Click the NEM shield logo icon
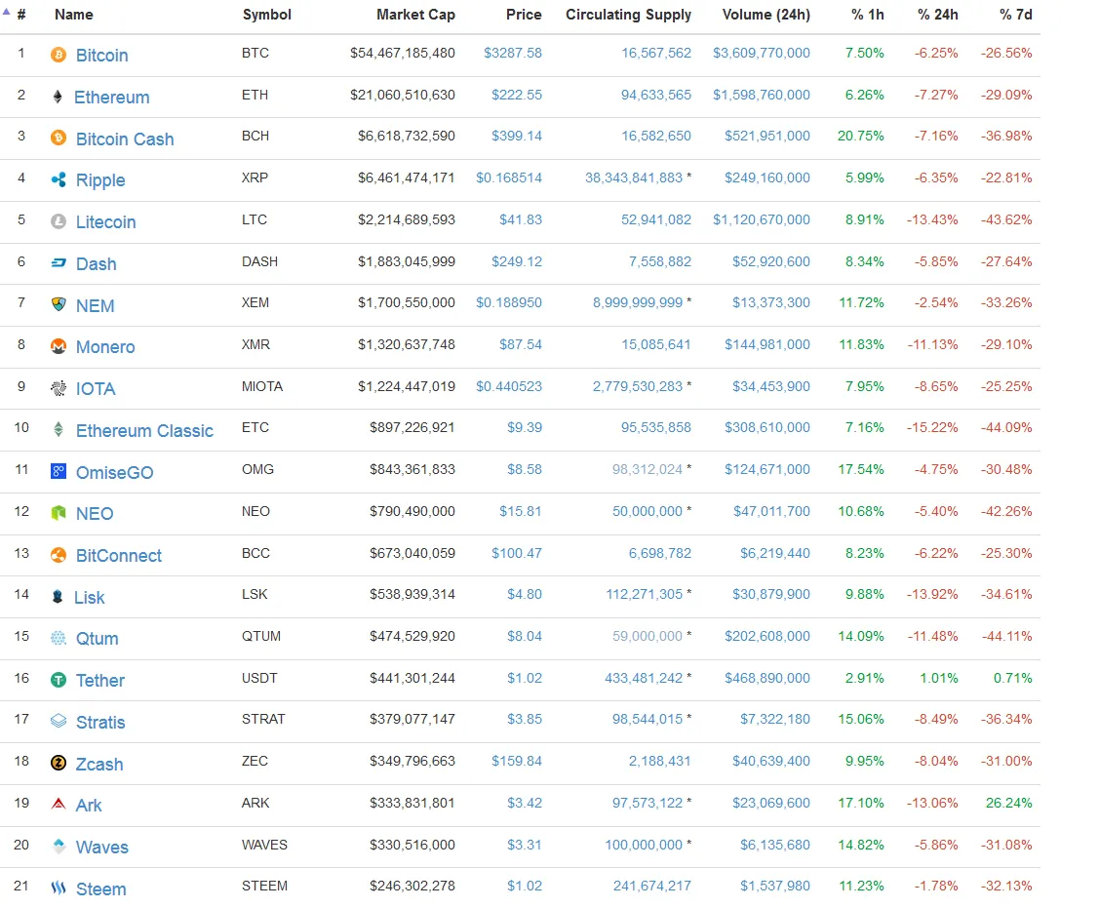 [59, 304]
